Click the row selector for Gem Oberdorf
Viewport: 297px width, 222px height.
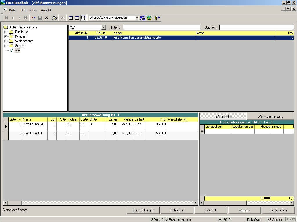(6, 136)
